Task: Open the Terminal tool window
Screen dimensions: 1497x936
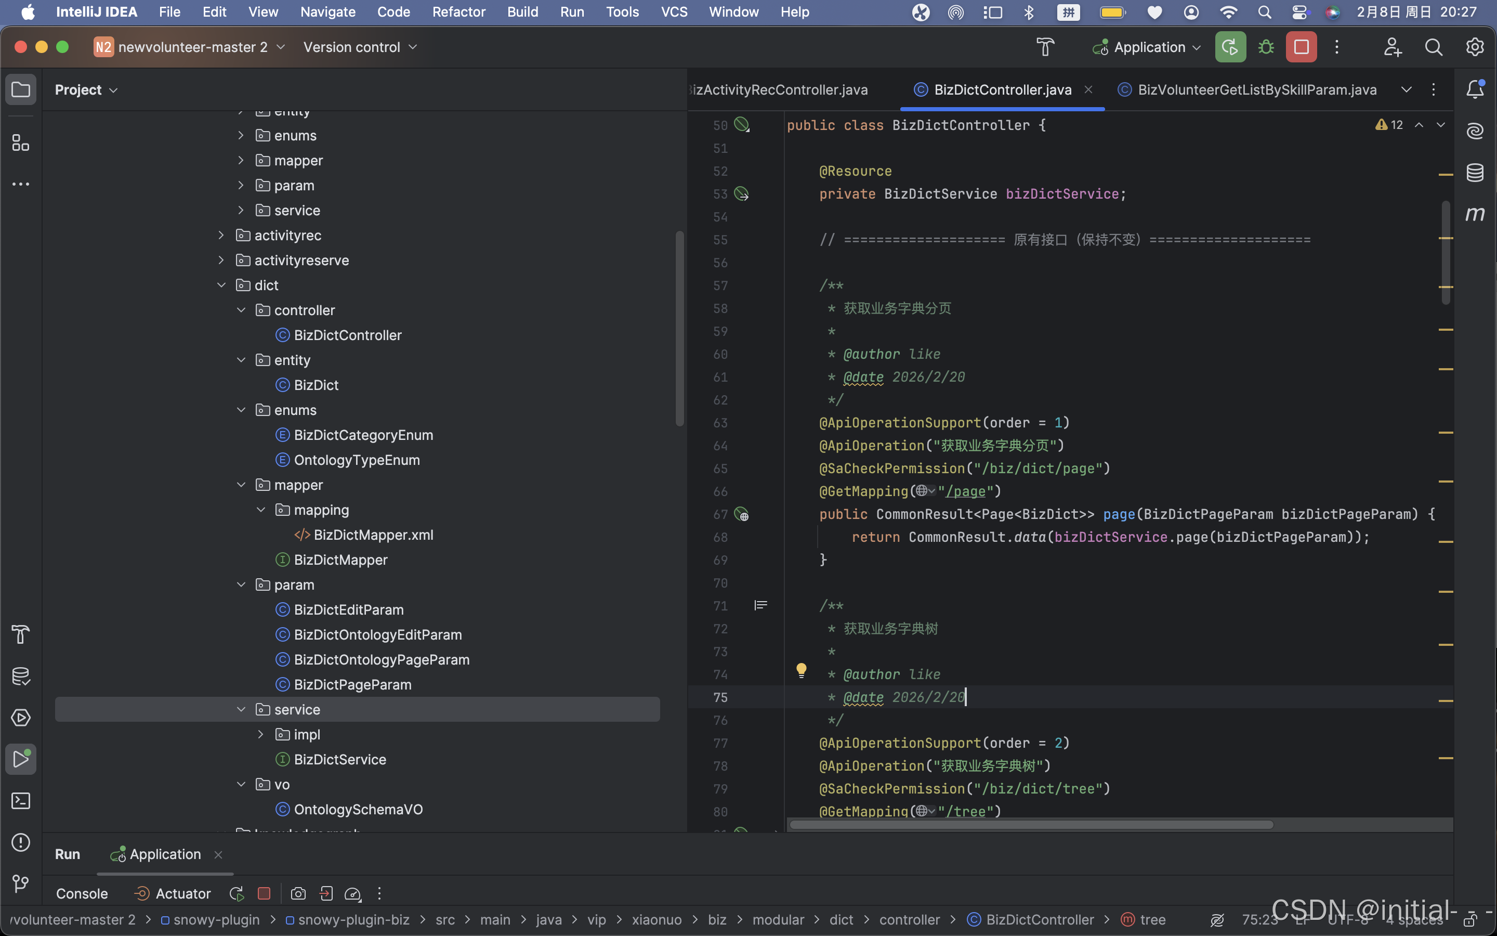Action: click(x=20, y=801)
